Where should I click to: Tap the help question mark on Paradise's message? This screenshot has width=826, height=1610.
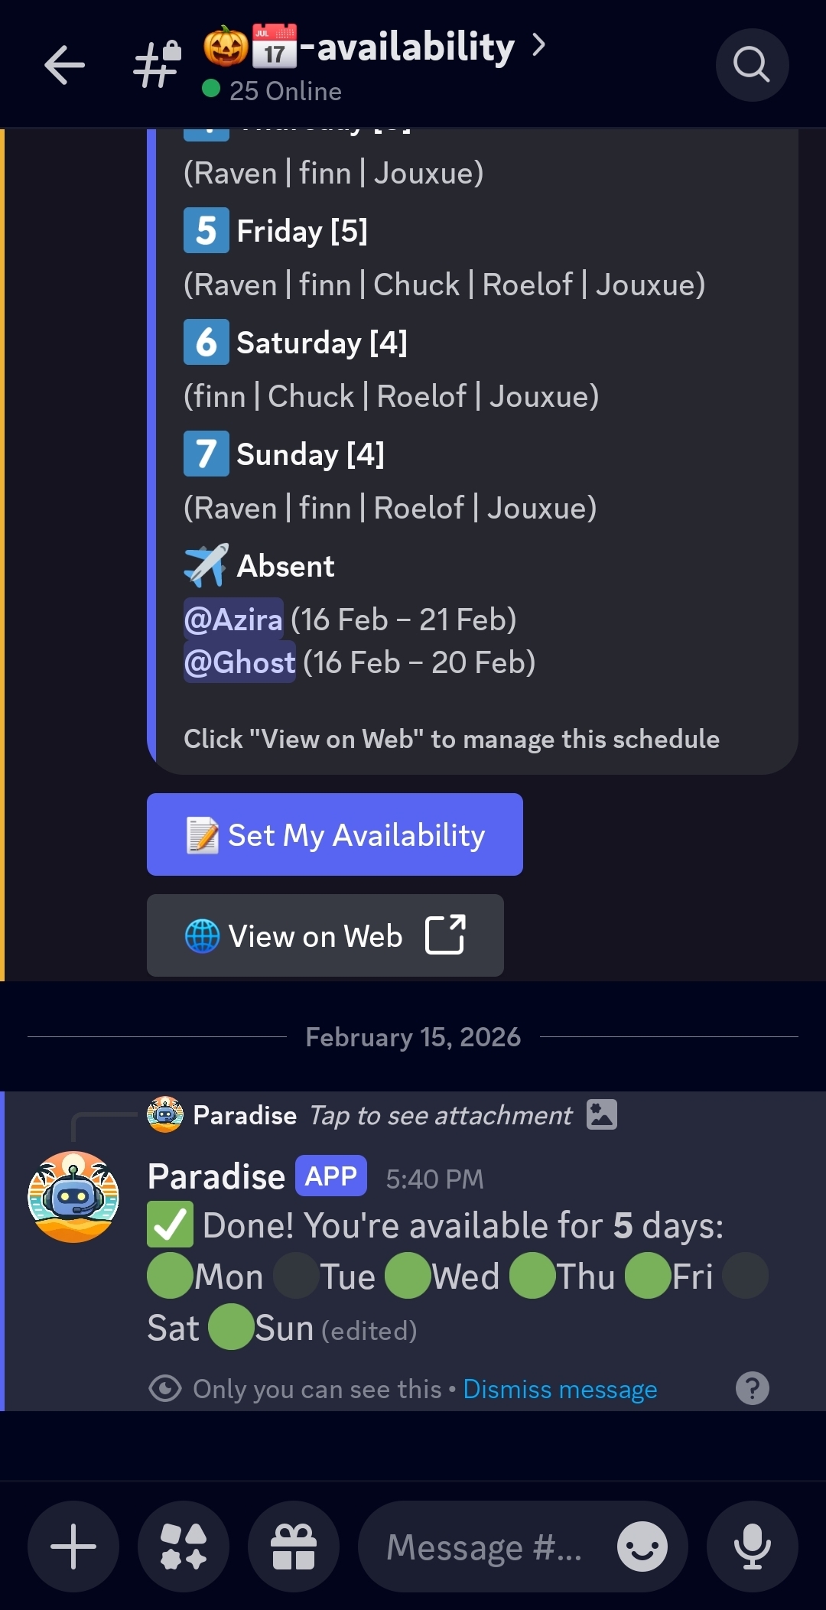click(752, 1388)
